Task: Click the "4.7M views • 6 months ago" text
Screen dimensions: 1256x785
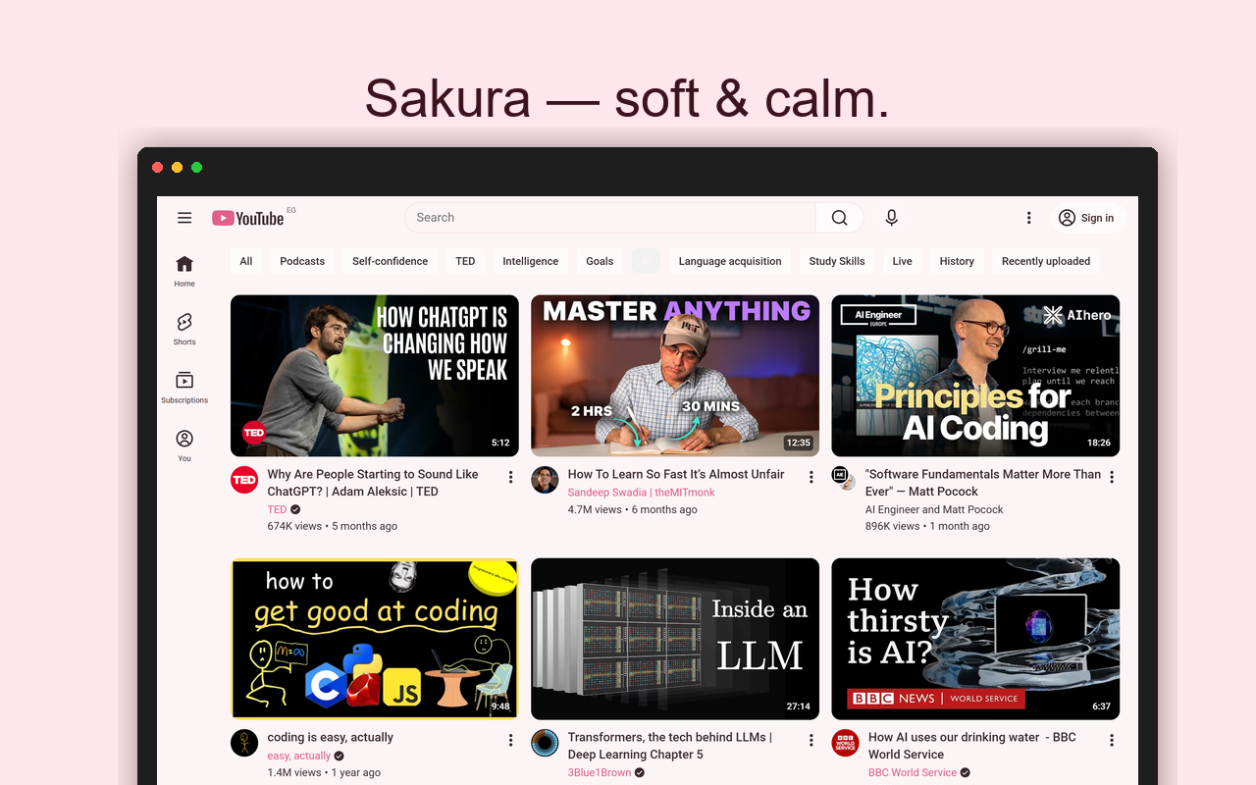Action: pyautogui.click(x=633, y=509)
